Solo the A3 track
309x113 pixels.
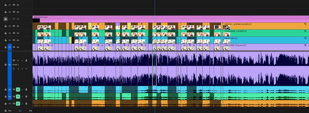(22, 97)
